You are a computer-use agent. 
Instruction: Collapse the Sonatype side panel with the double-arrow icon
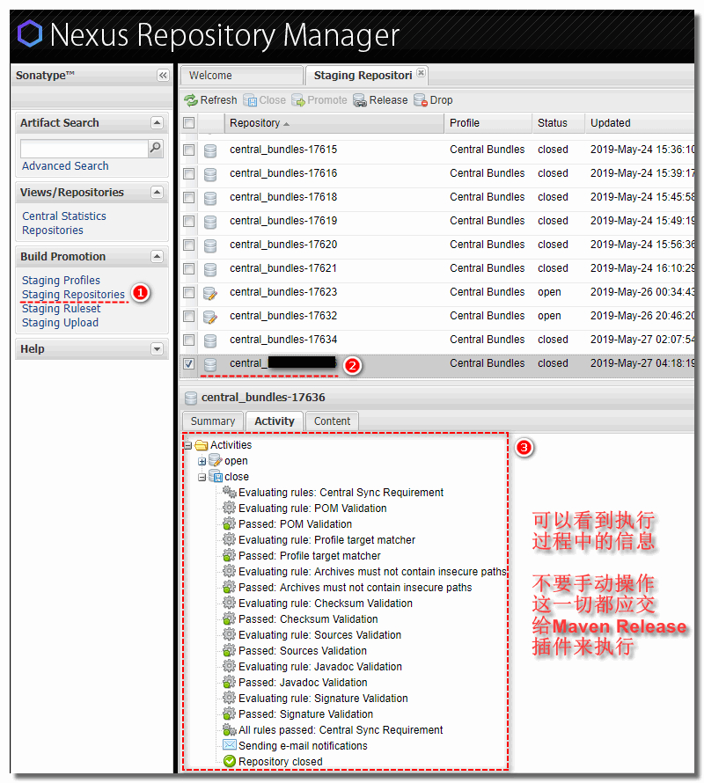click(163, 76)
